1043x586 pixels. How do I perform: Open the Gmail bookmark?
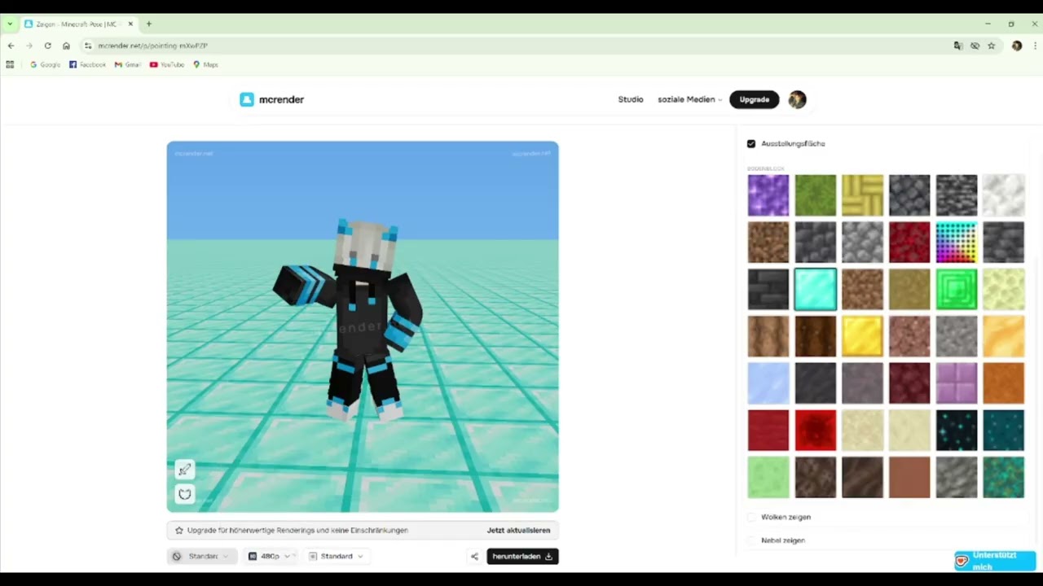click(128, 64)
